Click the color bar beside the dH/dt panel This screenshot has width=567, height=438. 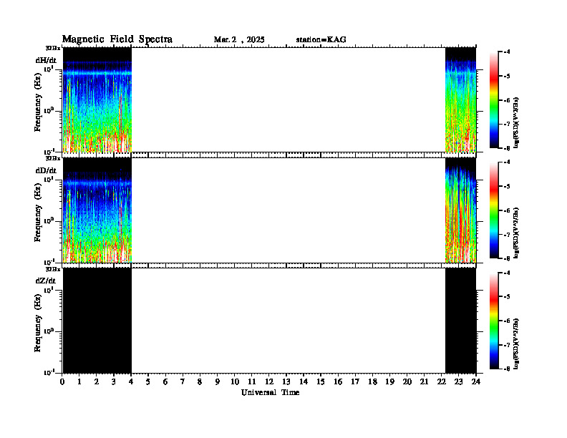tap(494, 100)
